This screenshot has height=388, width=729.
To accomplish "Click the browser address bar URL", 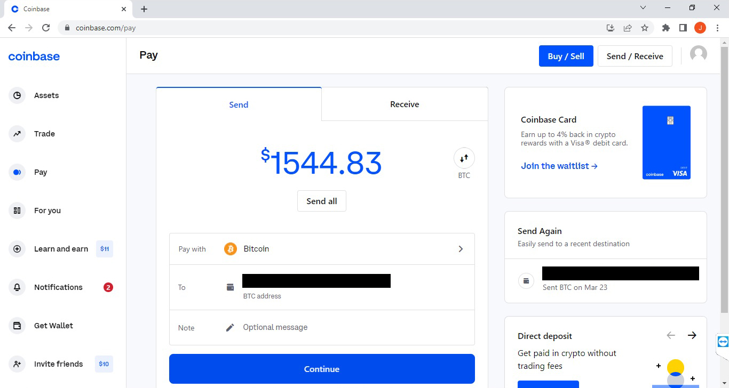I will [106, 28].
